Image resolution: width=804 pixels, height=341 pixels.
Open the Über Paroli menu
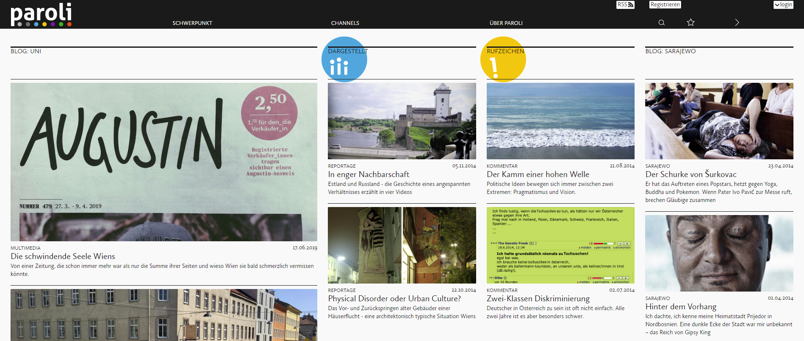click(506, 23)
